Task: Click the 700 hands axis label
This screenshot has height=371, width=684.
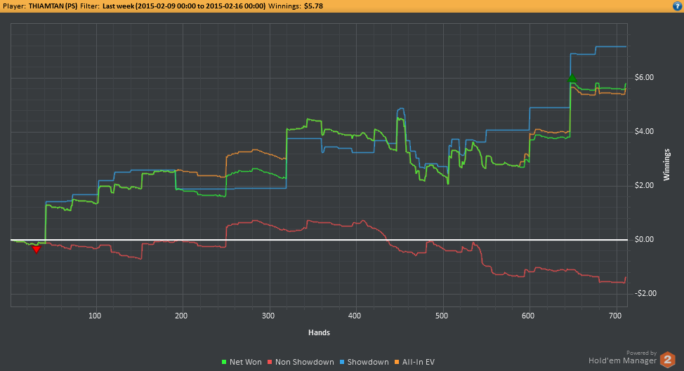Action: [x=615, y=316]
